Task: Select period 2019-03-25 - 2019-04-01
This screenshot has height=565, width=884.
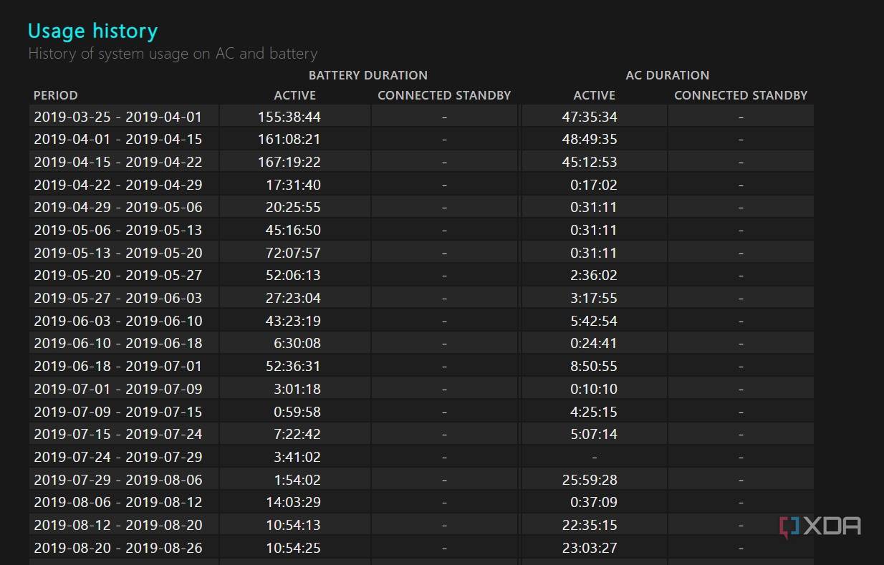Action: (118, 116)
